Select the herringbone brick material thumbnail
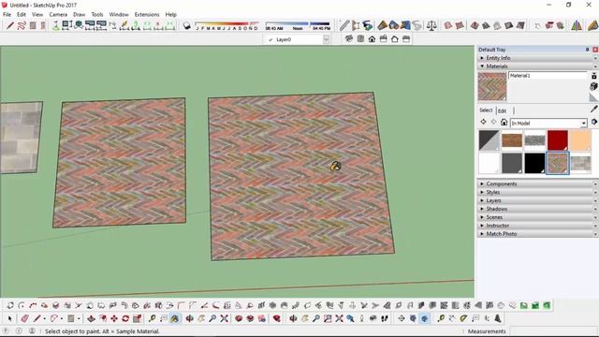The width and height of the screenshot is (599, 337). coord(558,163)
